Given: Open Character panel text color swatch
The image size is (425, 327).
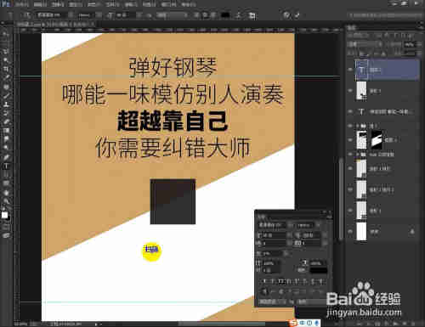Looking at the screenshot, I should (319, 270).
